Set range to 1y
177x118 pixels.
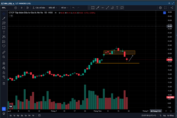point(14,115)
